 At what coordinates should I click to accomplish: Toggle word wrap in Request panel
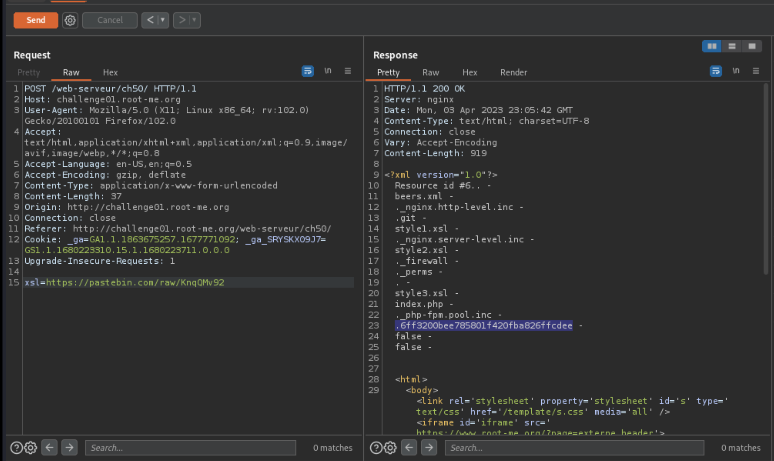click(x=308, y=71)
